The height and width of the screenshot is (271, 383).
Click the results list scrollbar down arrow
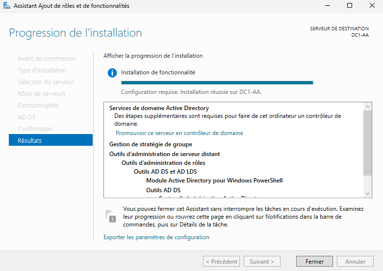(x=367, y=194)
